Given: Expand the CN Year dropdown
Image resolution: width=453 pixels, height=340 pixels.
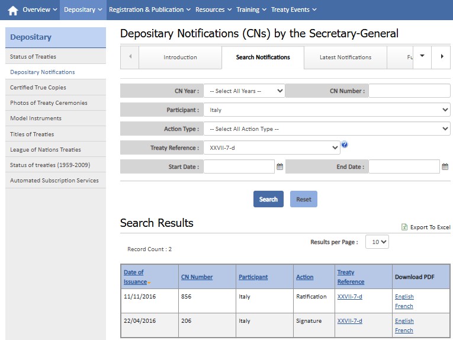Looking at the screenshot, I should tap(244, 91).
